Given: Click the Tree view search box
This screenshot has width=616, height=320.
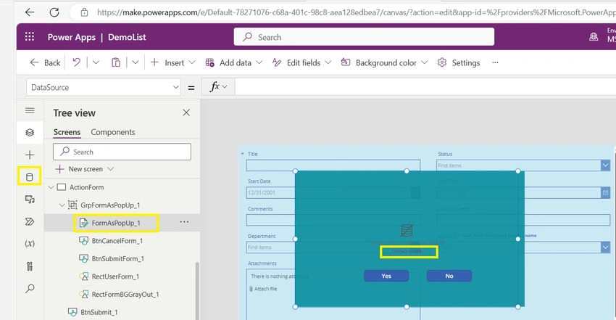Looking at the screenshot, I should 122,152.
